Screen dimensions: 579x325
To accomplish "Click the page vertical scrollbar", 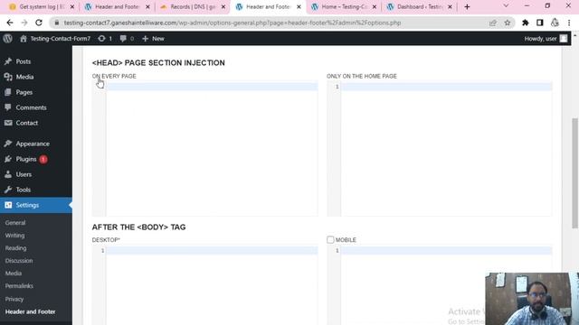I will [575, 173].
